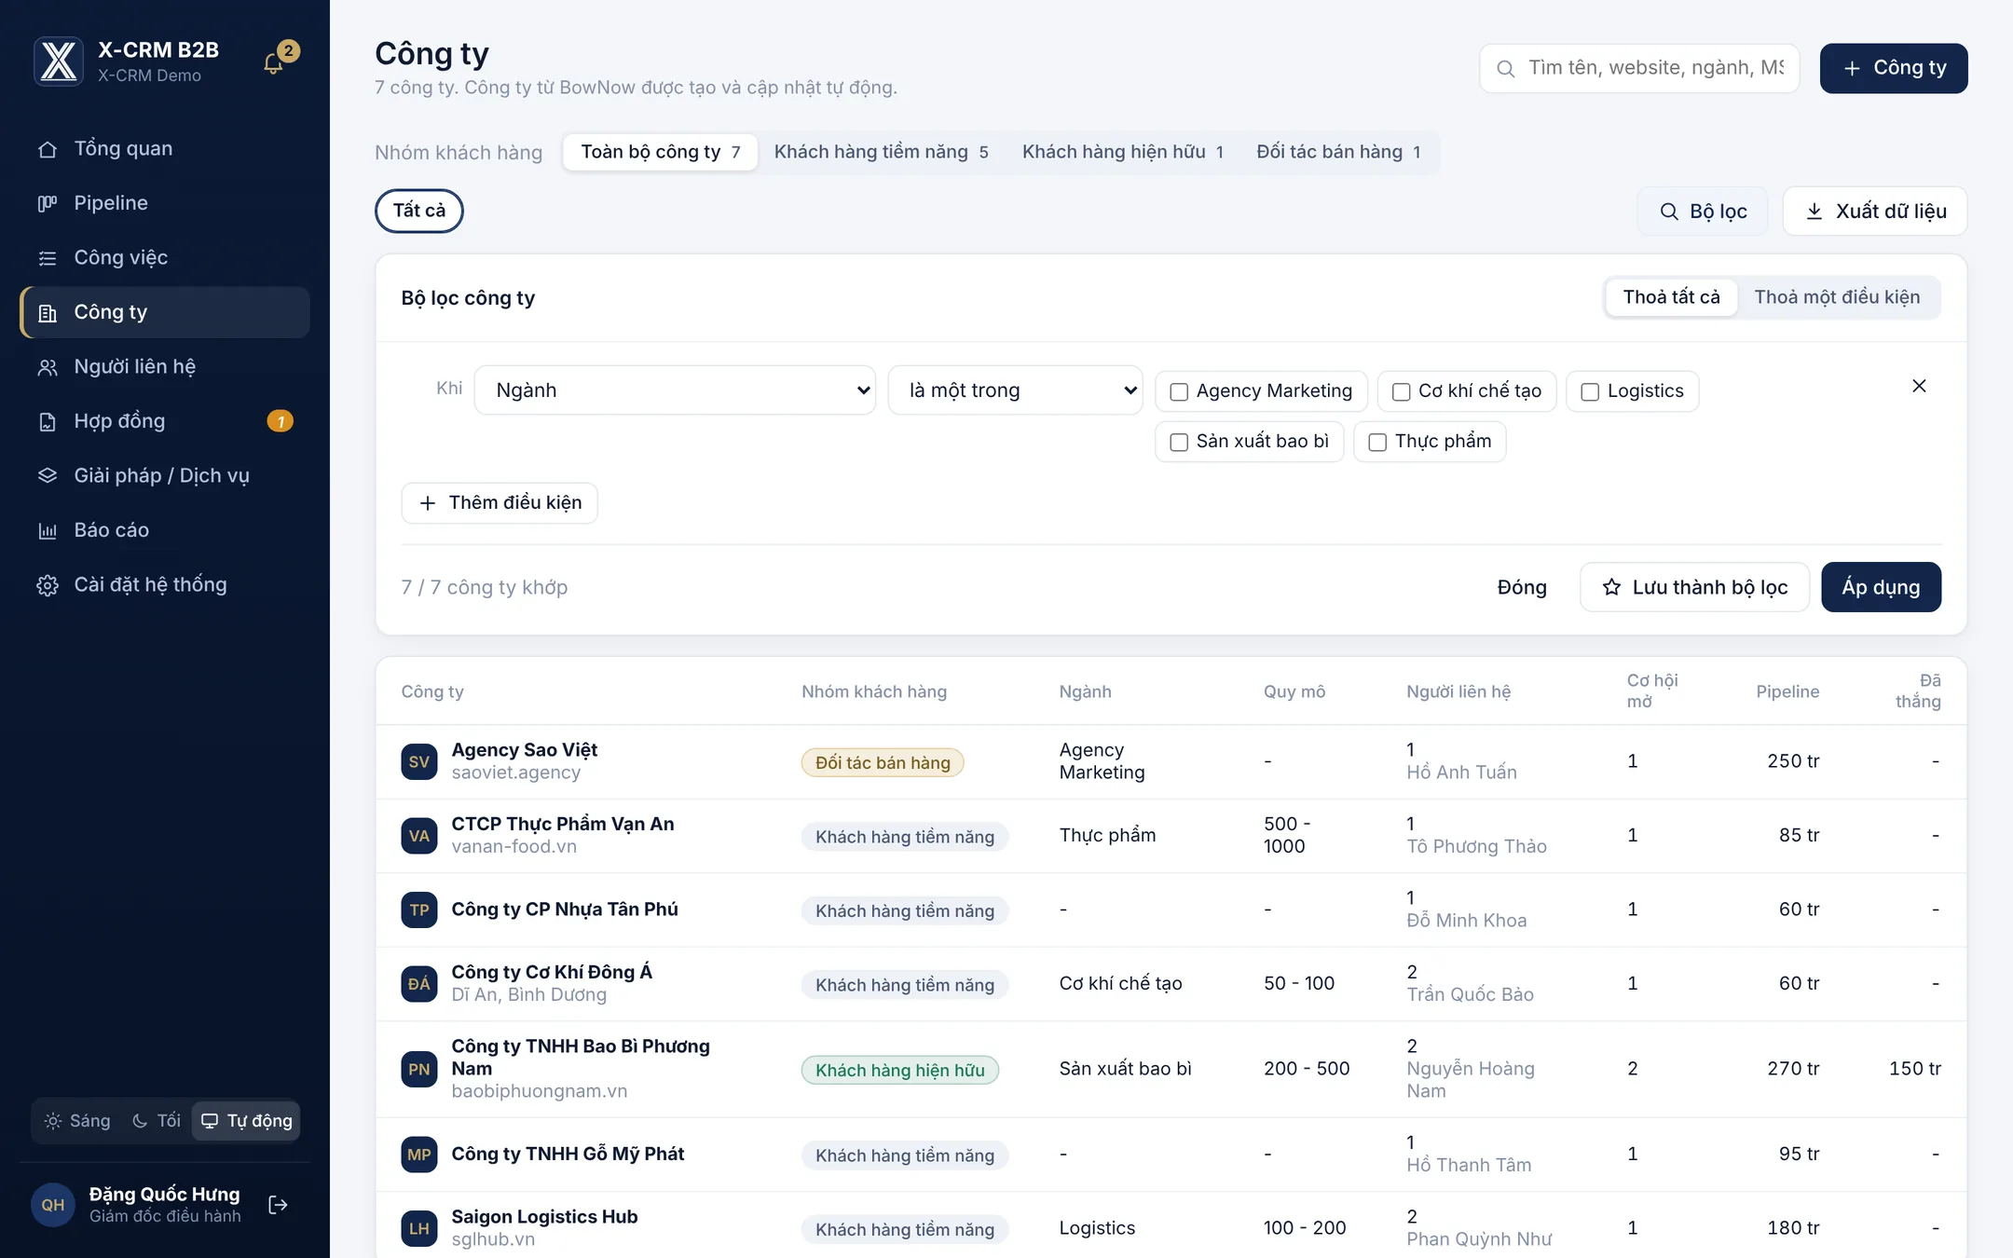Add a condition with Thêm điều kiện
Viewport: 2013px width, 1258px height.
click(500, 503)
